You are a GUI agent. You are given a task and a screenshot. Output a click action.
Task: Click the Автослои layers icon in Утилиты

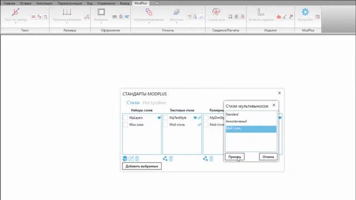pos(176,12)
